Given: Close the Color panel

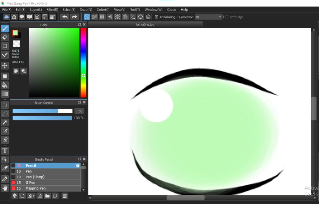Looking at the screenshot, I should click(84, 25).
